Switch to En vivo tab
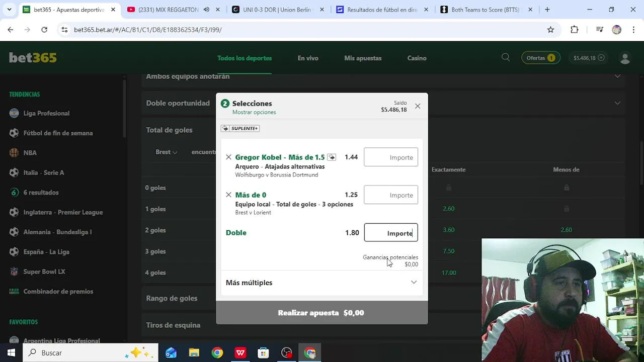This screenshot has width=644, height=362. point(308,58)
